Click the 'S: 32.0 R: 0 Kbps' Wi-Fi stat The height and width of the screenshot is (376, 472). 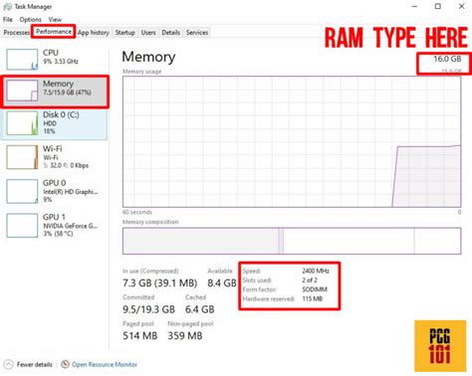point(66,165)
